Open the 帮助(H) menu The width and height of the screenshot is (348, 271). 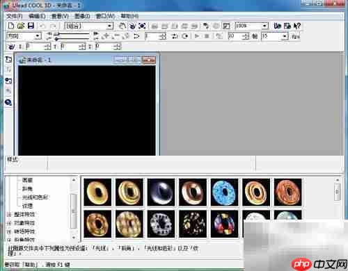(x=129, y=16)
